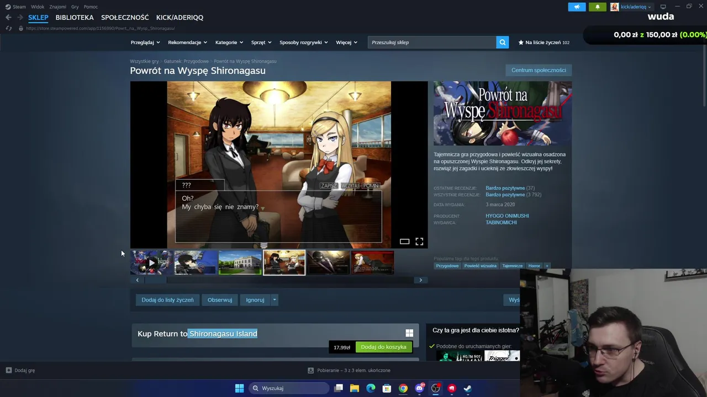This screenshot has width=707, height=397.
Task: Open the downloads status icon
Action: coord(310,371)
